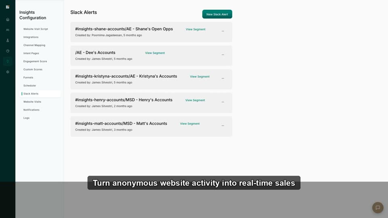View Segment for Matt's Accounts alert
Image resolution: width=388 pixels, height=218 pixels.
pyautogui.click(x=190, y=124)
